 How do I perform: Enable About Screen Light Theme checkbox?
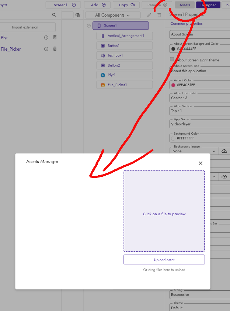(172, 60)
